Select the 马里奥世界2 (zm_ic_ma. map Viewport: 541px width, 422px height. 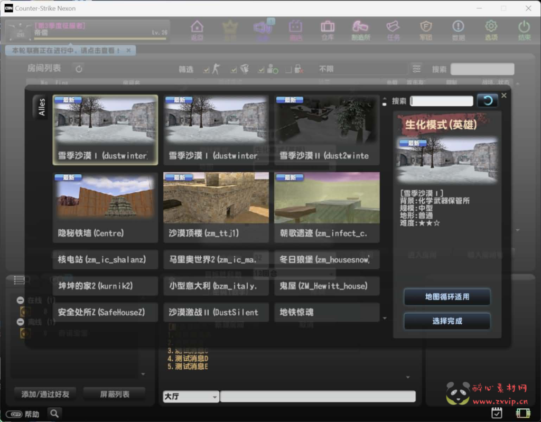216,259
